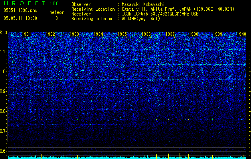Select the Ogata-vill. Akita-Pref. JAPAN location text
251x159 pixels.
coord(178,9)
